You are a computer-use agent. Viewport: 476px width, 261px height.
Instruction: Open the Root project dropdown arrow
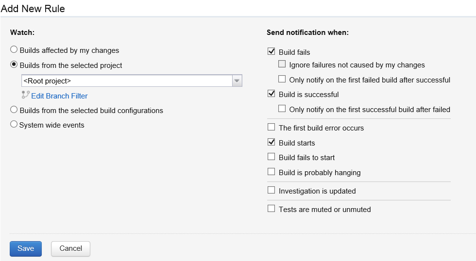(237, 81)
